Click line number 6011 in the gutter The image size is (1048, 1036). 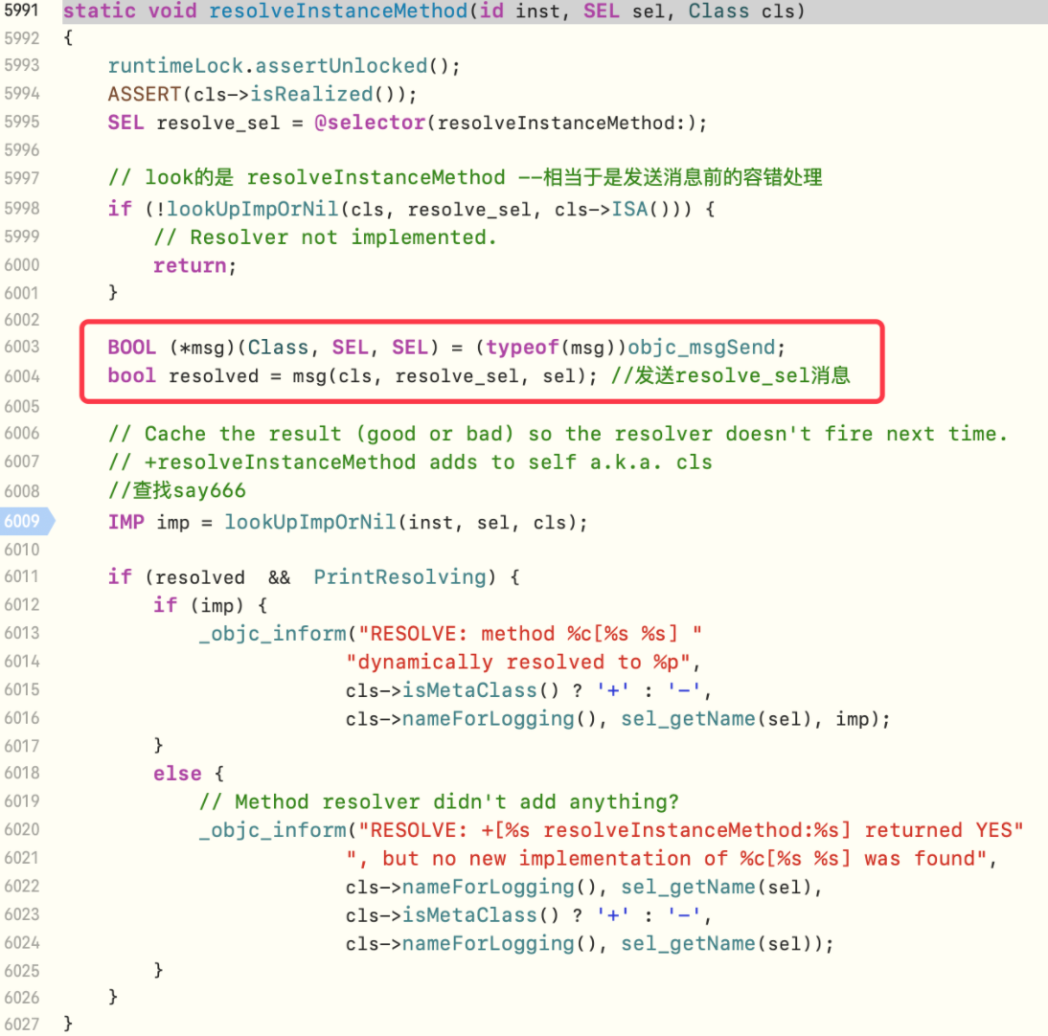[x=21, y=575]
